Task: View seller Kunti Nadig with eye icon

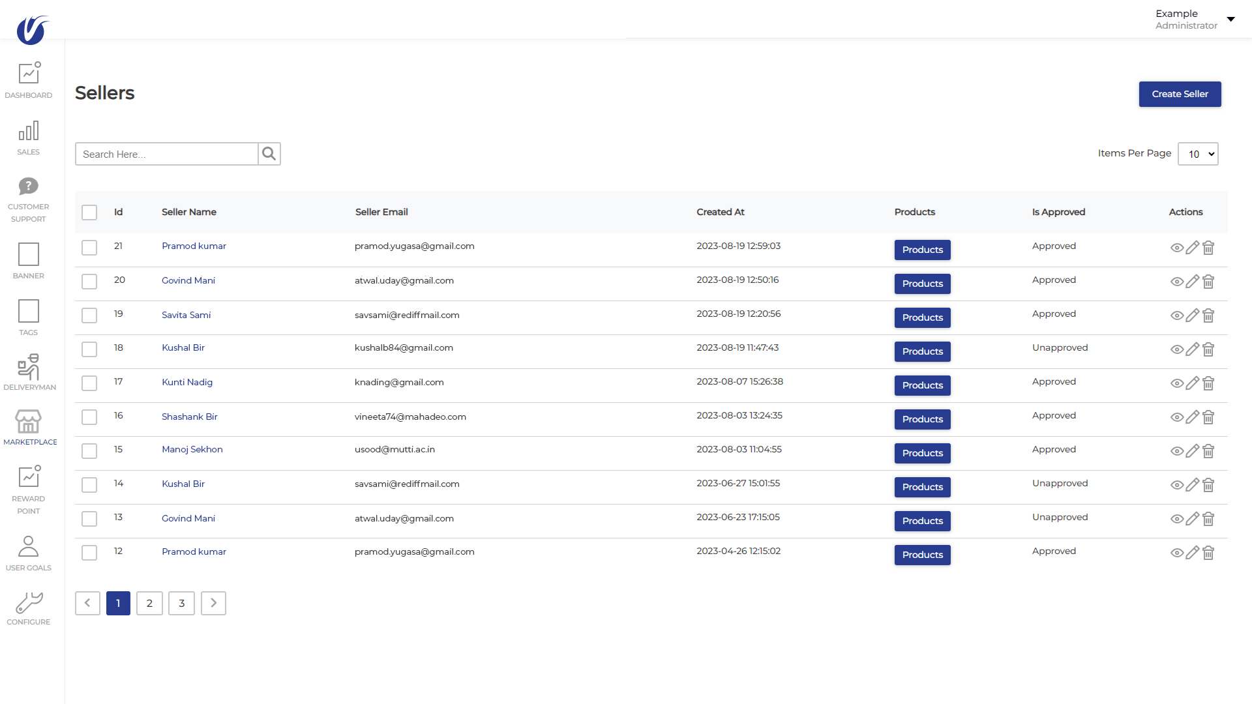Action: point(1176,383)
